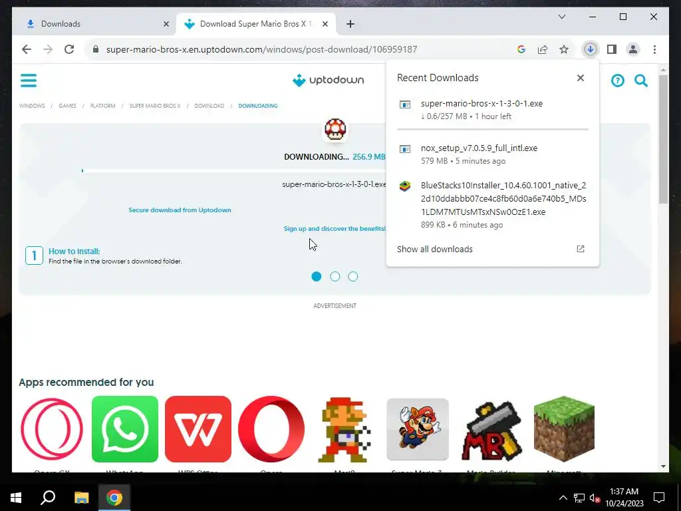Open the Chrome profile icon
Screen dimensions: 681x511
[633, 49]
